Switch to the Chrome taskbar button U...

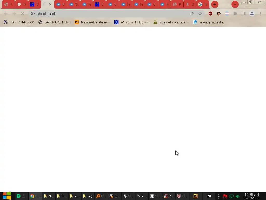pos(35,196)
